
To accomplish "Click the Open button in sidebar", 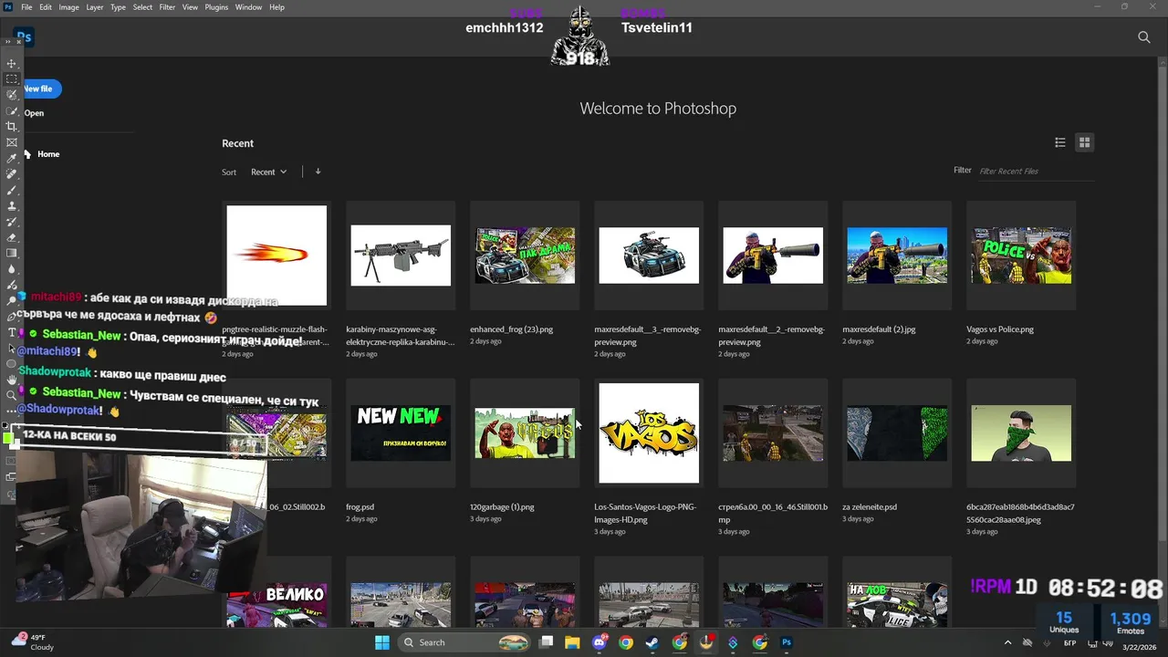I will [34, 113].
